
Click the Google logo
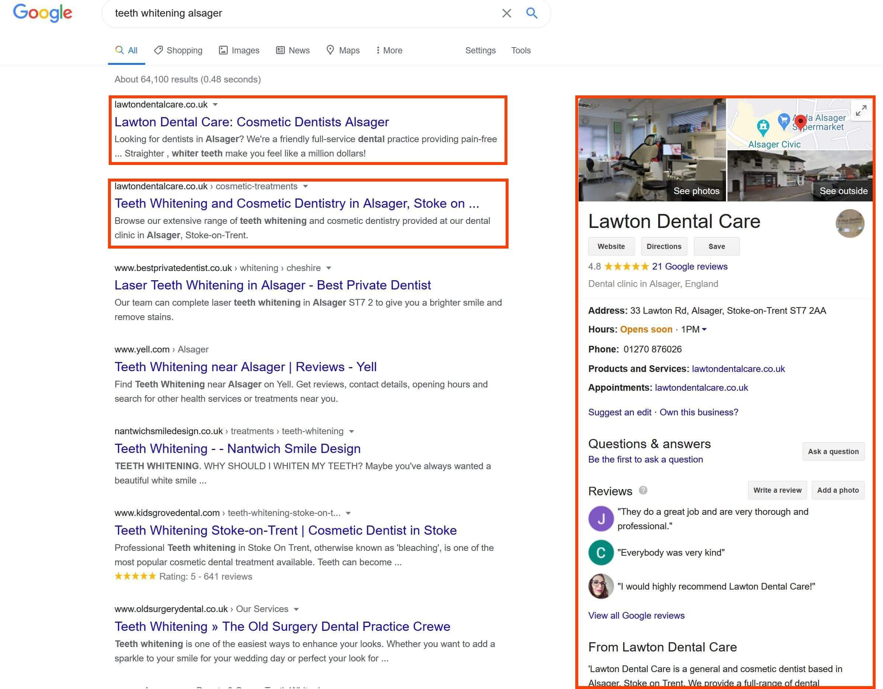(x=43, y=13)
